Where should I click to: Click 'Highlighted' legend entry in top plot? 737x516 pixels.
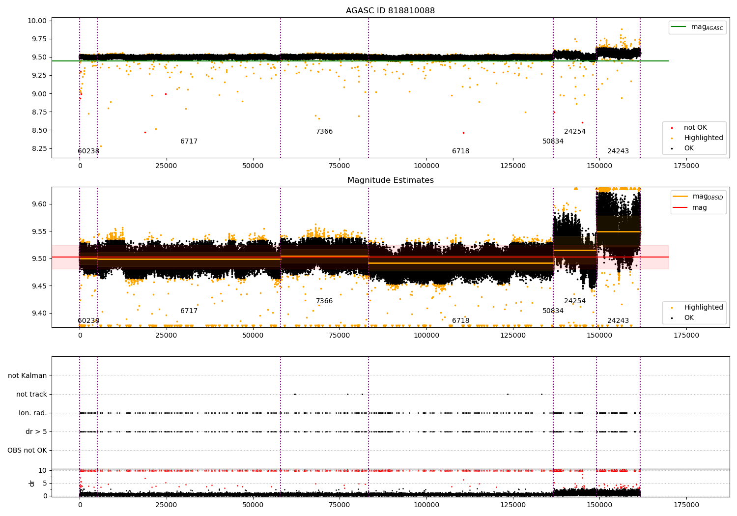(704, 138)
